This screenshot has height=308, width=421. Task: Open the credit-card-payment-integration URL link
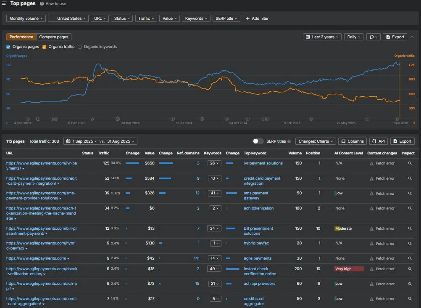tap(41, 181)
